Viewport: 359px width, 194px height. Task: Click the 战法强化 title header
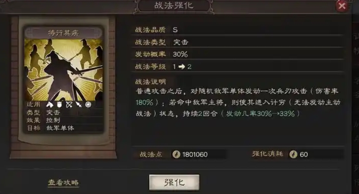point(174,5)
